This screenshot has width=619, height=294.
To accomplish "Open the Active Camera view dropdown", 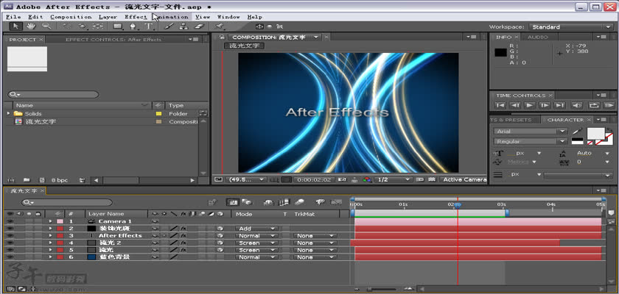I will click(x=464, y=179).
